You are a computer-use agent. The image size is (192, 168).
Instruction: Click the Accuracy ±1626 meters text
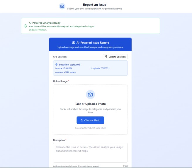coord(65,72)
